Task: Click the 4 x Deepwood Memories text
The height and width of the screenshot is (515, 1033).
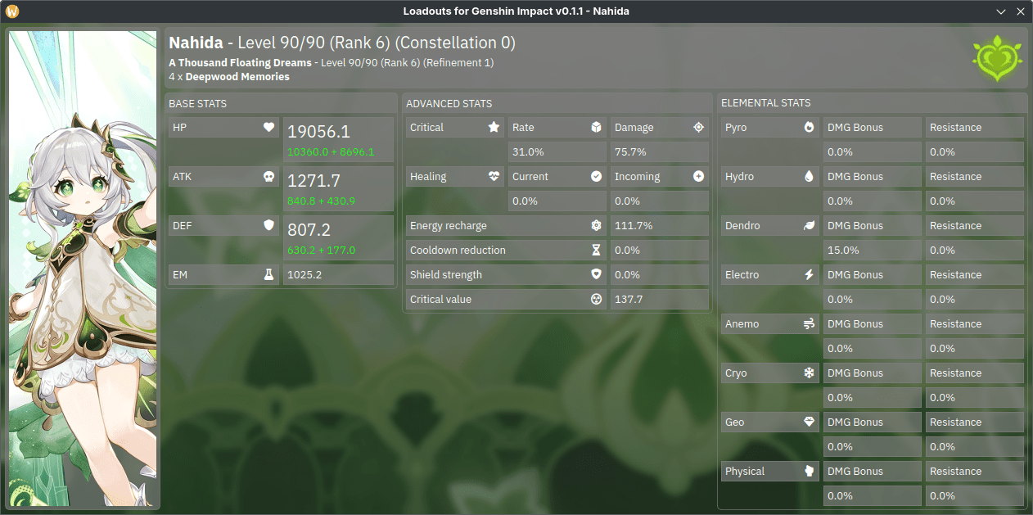Action: pos(229,77)
